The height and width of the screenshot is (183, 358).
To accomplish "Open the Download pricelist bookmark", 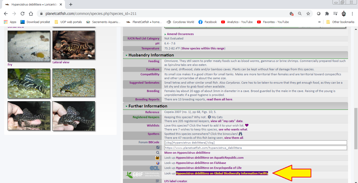I will coord(35,22).
